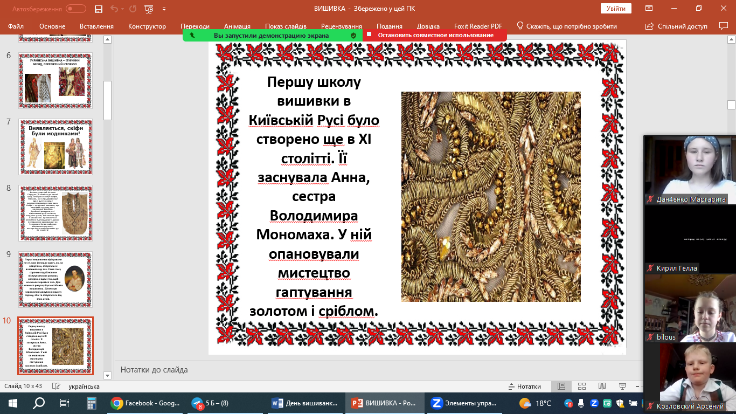Open the Telegram '5 Б – (8)' taskbar window
This screenshot has height=414, width=736.
[x=225, y=403]
